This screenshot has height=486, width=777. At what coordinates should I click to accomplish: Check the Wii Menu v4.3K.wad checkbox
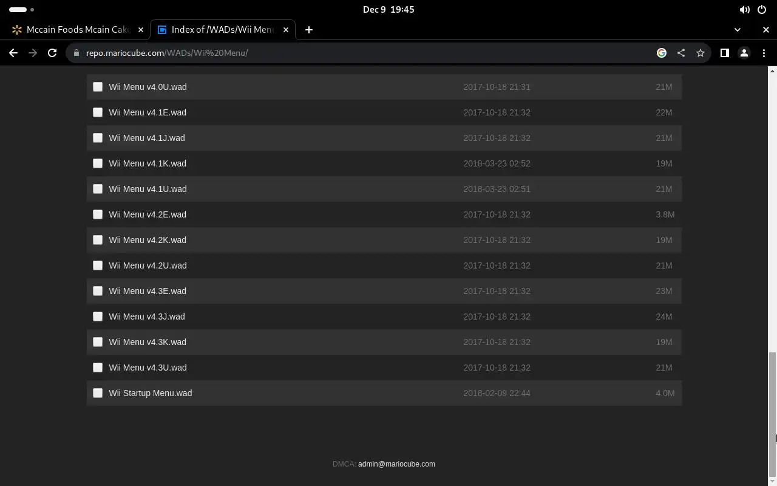[98, 342]
